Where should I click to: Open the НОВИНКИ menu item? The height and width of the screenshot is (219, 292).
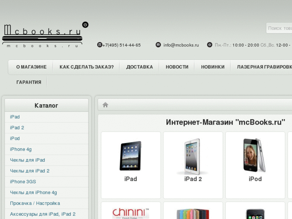click(212, 67)
